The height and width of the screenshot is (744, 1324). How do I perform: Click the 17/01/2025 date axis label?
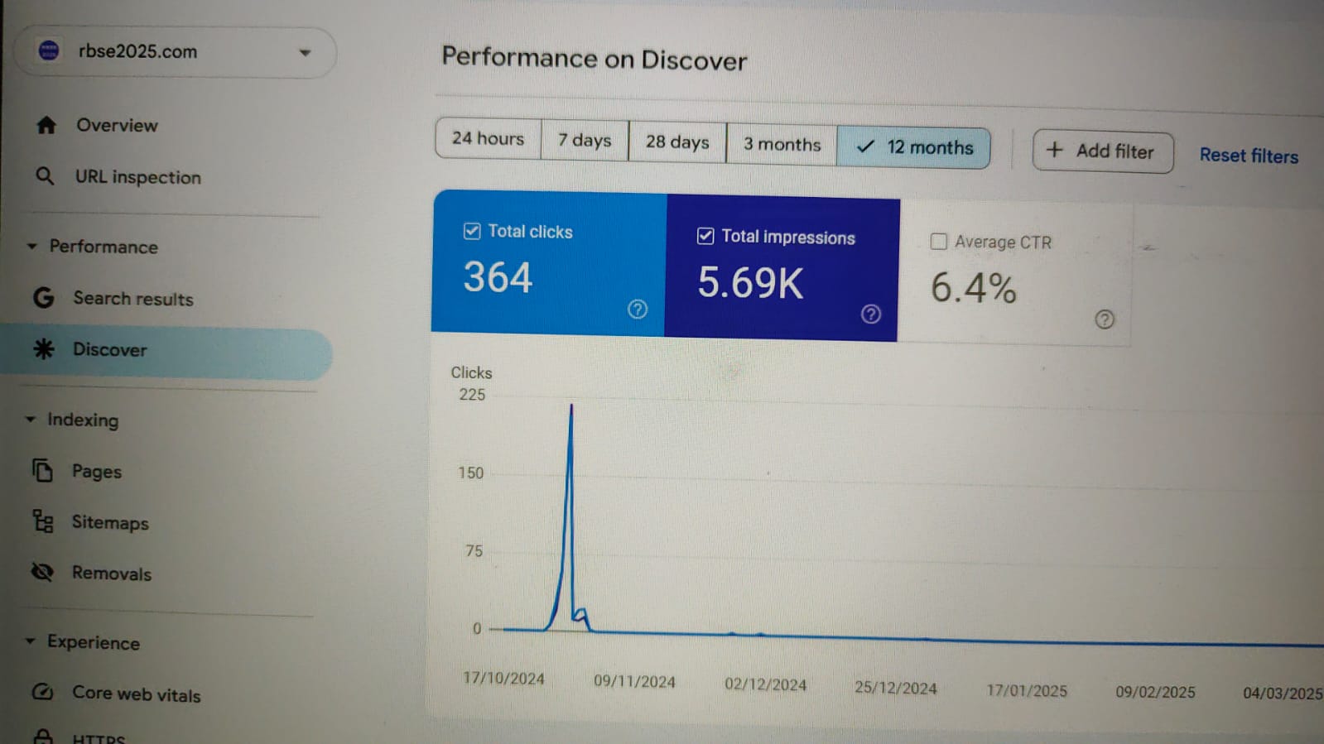tap(1027, 690)
